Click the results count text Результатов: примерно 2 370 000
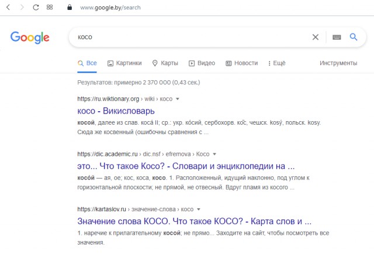Image resolution: width=374 pixels, height=254 pixels. [x=138, y=83]
